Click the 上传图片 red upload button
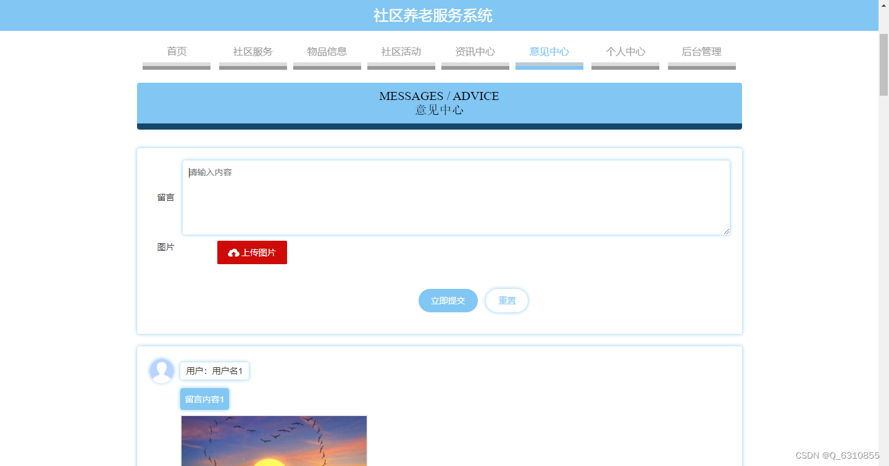 252,252
